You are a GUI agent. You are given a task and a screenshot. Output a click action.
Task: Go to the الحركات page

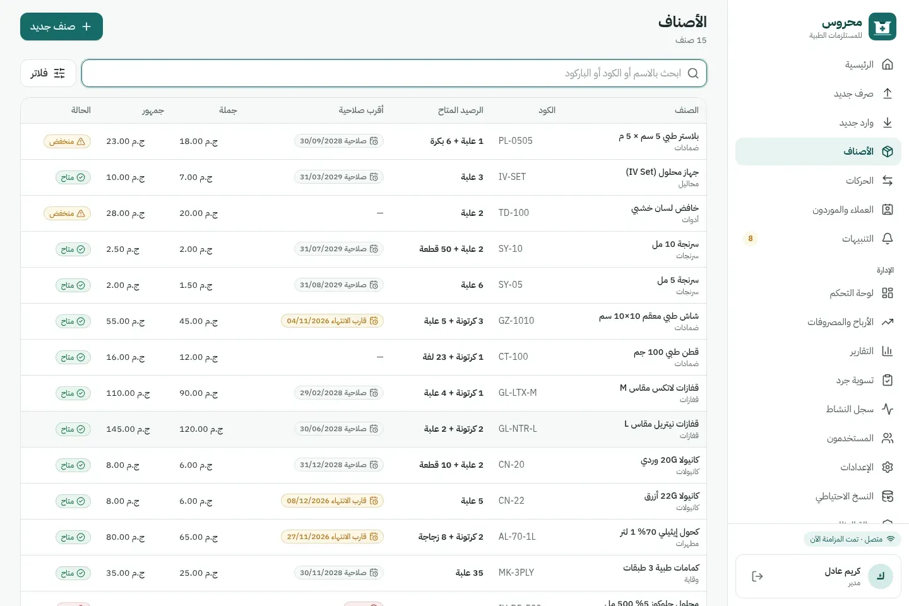coord(818,181)
